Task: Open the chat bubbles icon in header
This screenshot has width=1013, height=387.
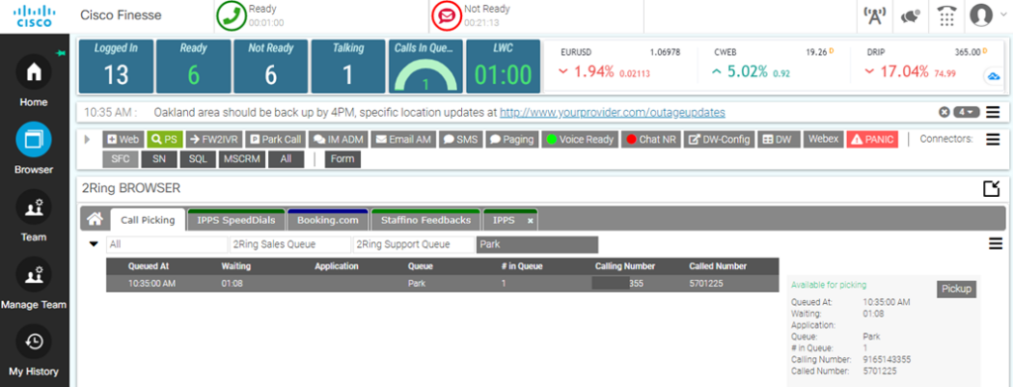Action: click(910, 17)
